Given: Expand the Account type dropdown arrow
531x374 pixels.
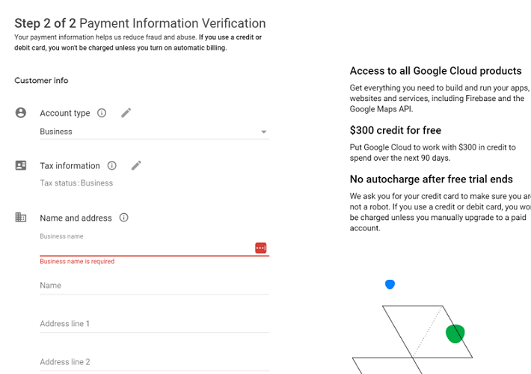Looking at the screenshot, I should click(263, 132).
